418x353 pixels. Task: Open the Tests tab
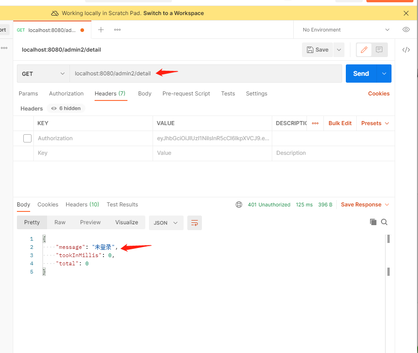pos(228,94)
